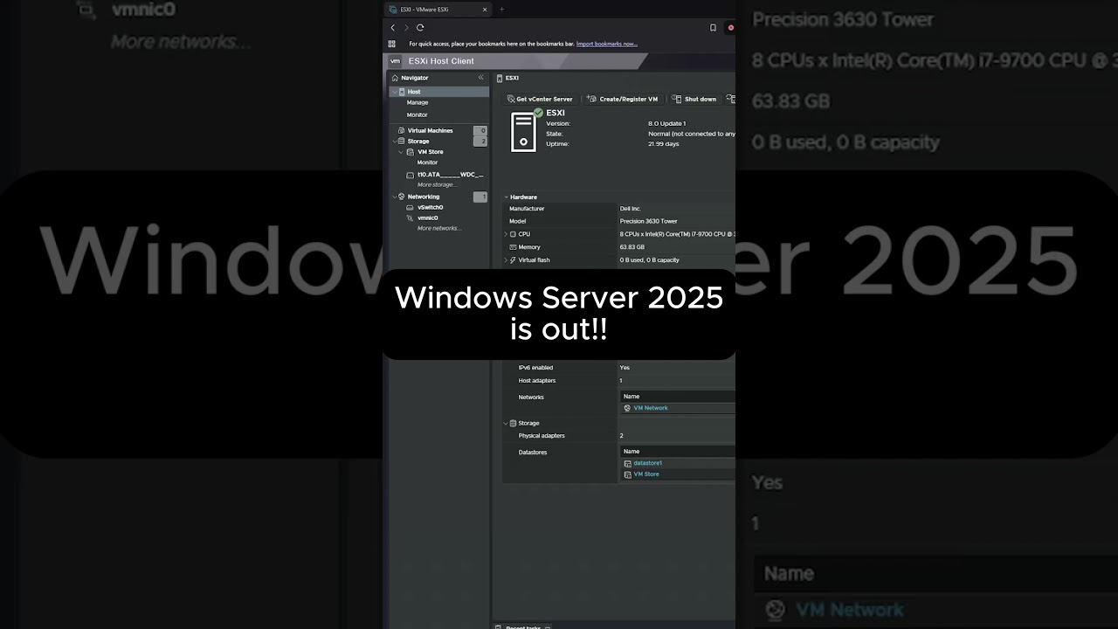
Task: Open Manage under Host
Action: tap(418, 102)
